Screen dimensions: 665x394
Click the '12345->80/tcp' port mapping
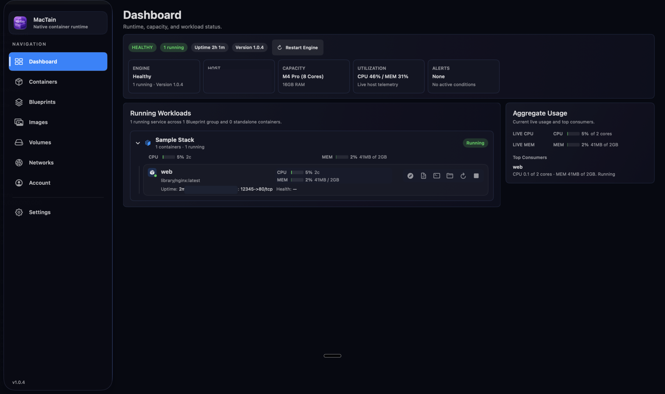[256, 189]
